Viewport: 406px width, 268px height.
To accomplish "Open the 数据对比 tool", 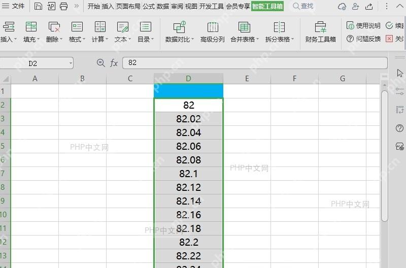I will tap(179, 32).
